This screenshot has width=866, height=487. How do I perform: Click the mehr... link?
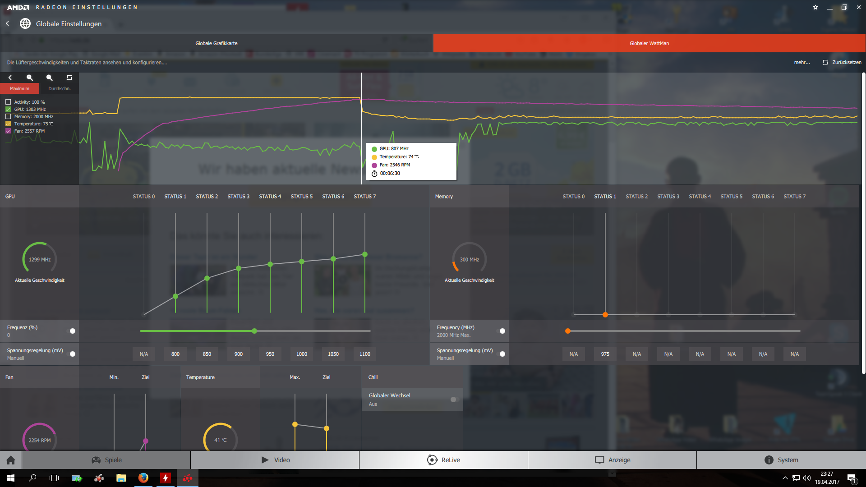click(802, 62)
